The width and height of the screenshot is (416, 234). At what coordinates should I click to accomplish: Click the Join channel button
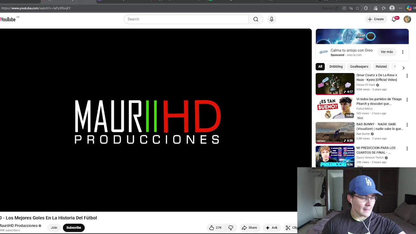click(x=54, y=227)
